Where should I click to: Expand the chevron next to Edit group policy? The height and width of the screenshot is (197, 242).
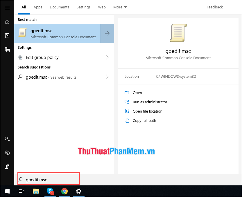pyautogui.click(x=107, y=57)
